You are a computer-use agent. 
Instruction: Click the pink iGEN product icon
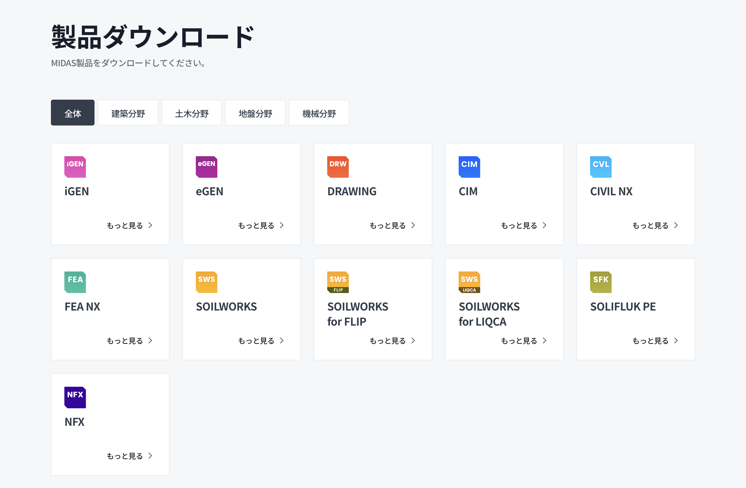coord(75,167)
